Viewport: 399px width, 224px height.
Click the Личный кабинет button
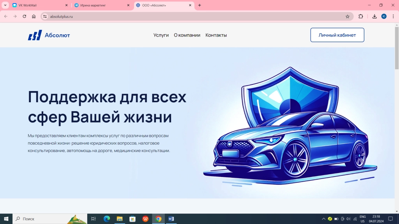337,35
